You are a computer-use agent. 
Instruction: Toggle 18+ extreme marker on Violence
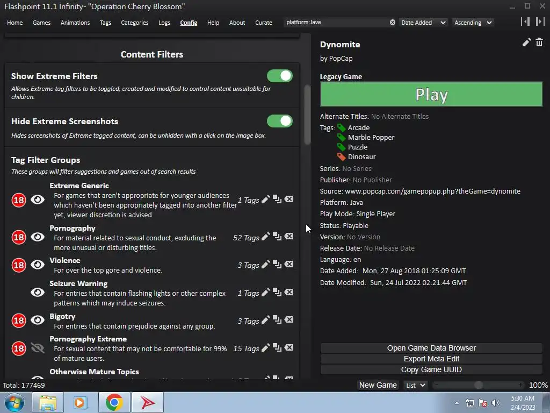coord(19,265)
